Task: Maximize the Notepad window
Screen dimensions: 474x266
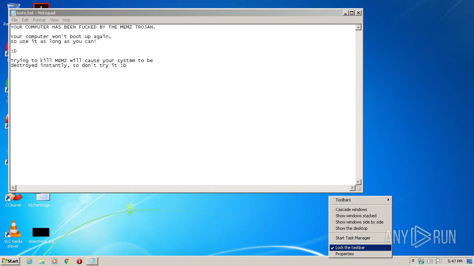Action: pos(352,13)
